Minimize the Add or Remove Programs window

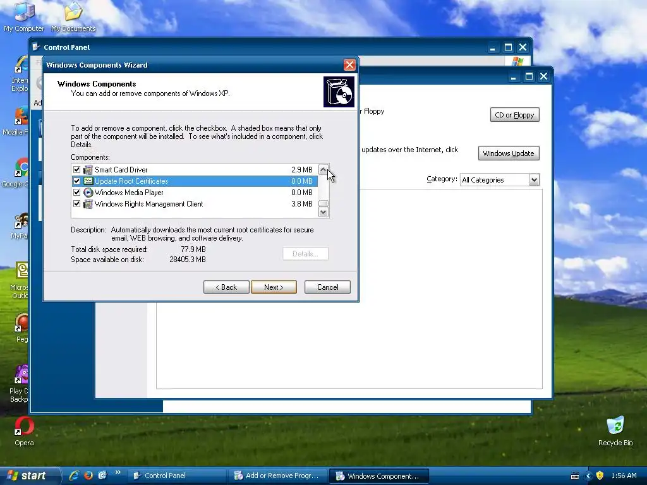click(513, 76)
